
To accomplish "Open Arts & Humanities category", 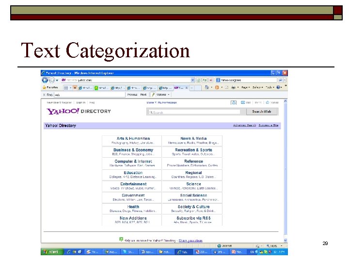I will coord(133,139).
